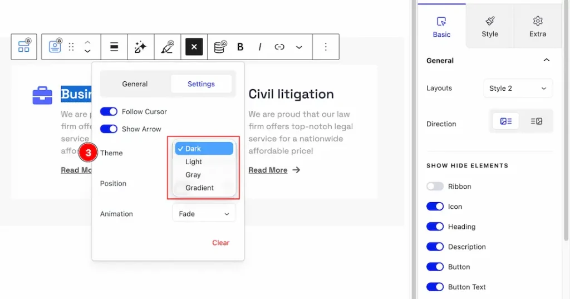Collapse the General section chevron
The width and height of the screenshot is (570, 299).
pyautogui.click(x=546, y=60)
